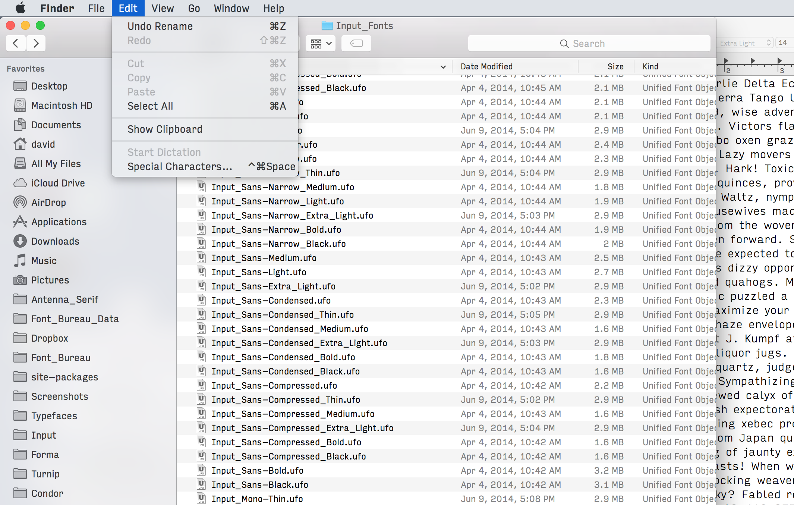Expand the grid view dropdown arrow
This screenshot has height=505, width=794.
[328, 43]
